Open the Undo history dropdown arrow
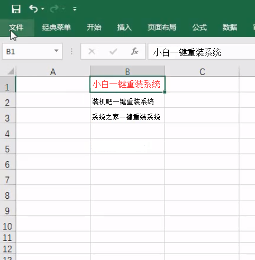The width and height of the screenshot is (255, 260). point(42,8)
